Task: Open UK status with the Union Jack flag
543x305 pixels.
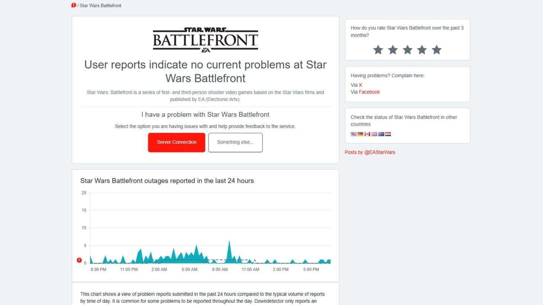Action: [374, 134]
